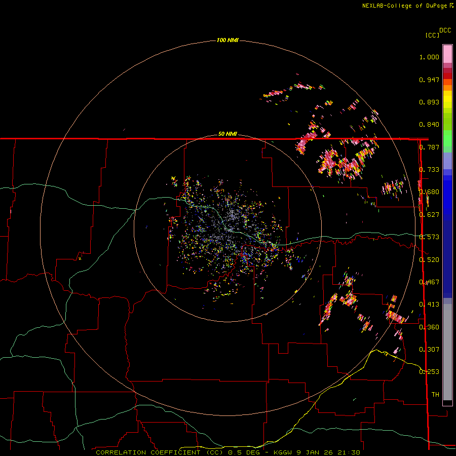Image resolution: width=456 pixels, height=456 pixels.
Task: Select the 0.253 color bar value
Action: point(429,372)
